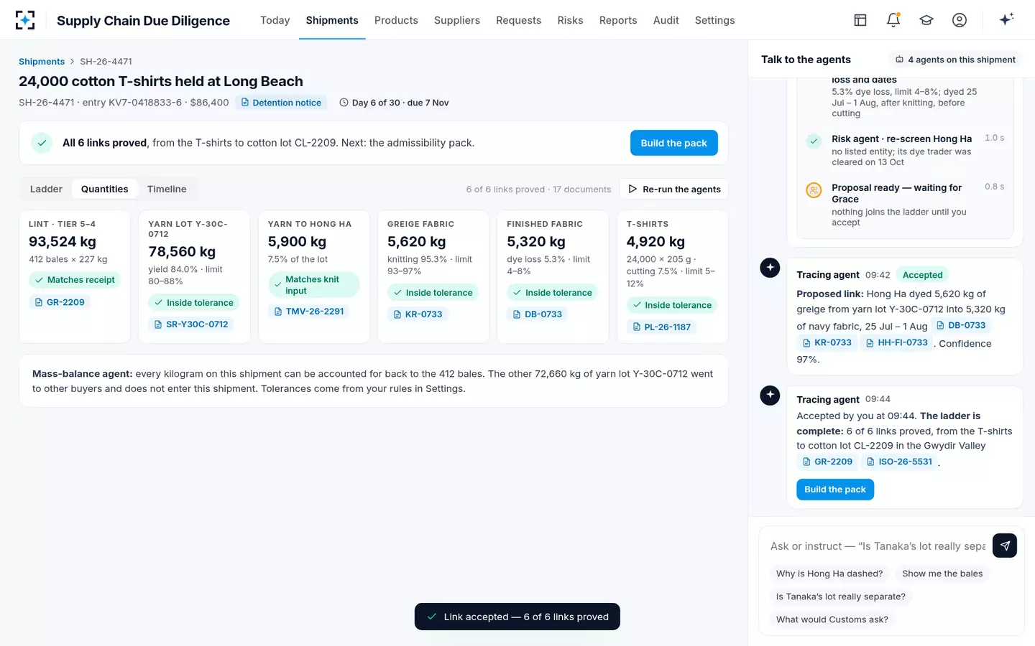Toggle the AI sparkle assistant icon
Screen dimensions: 1035x646
[1006, 19]
